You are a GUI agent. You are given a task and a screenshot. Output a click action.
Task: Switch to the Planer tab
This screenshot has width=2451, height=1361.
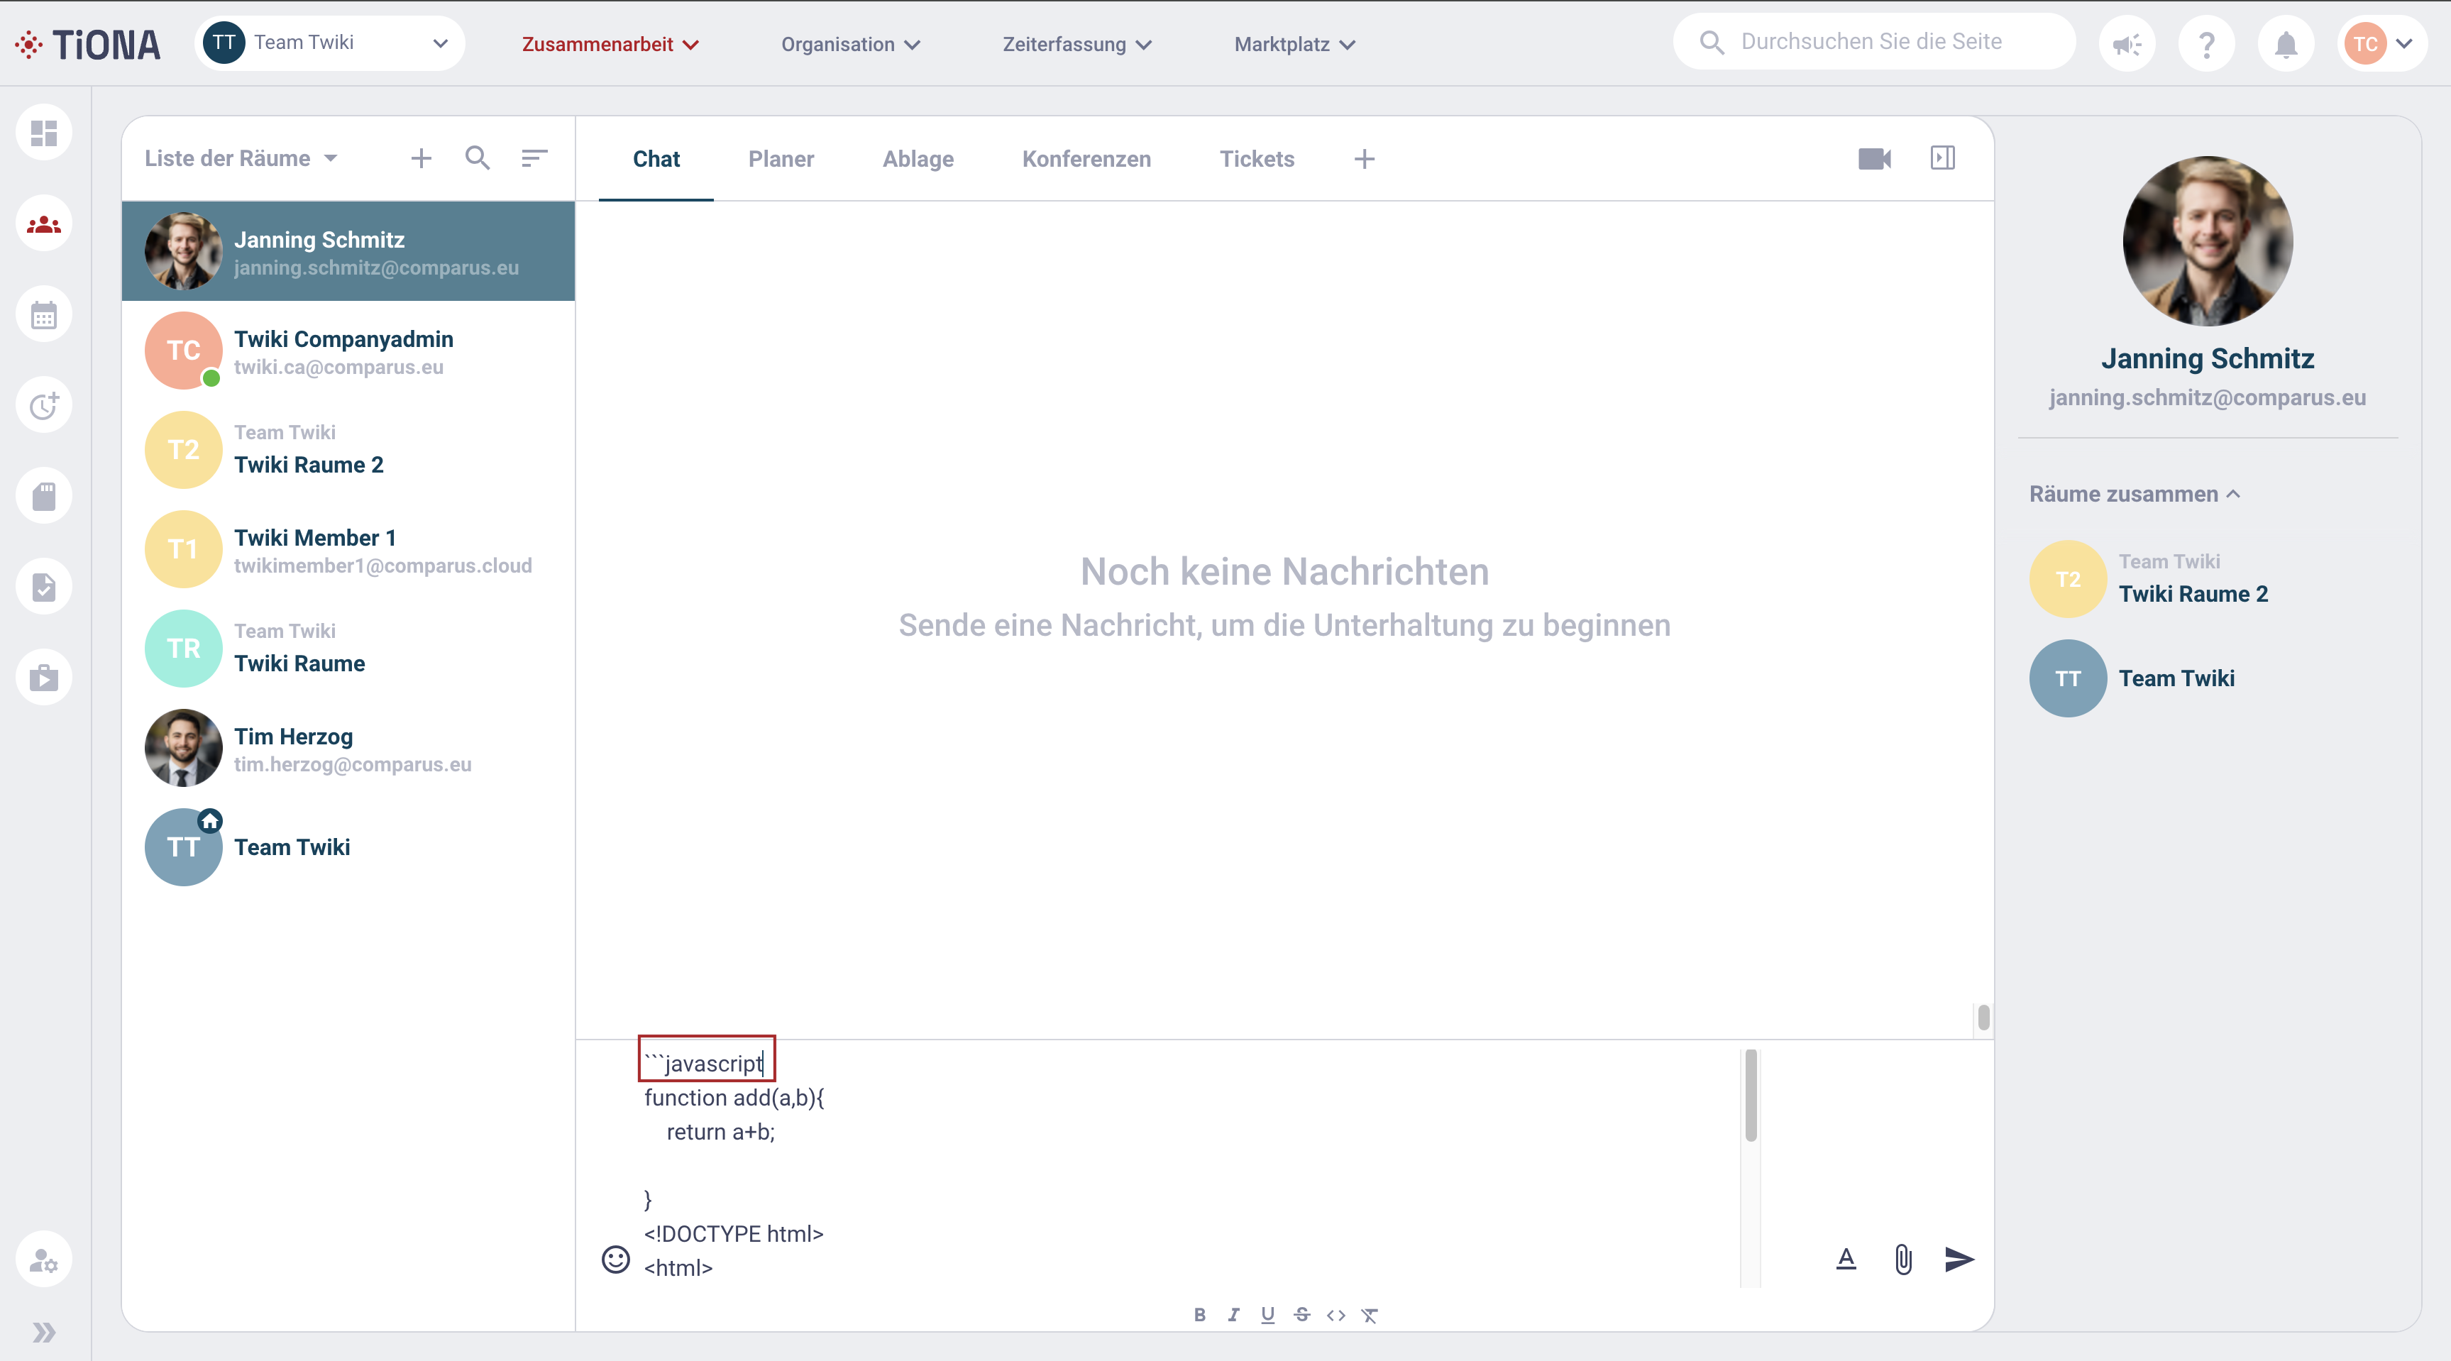coord(781,159)
